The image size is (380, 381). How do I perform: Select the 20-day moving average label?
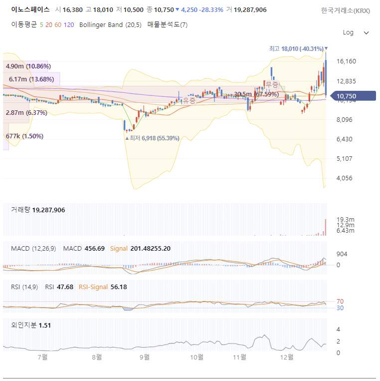point(49,25)
